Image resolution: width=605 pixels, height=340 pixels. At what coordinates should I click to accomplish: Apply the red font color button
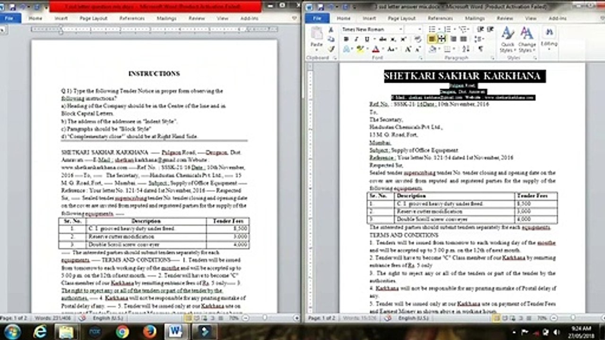tap(376, 49)
